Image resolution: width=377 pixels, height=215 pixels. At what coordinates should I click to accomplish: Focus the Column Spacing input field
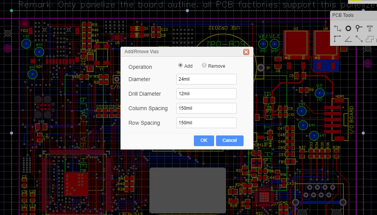pyautogui.click(x=206, y=108)
